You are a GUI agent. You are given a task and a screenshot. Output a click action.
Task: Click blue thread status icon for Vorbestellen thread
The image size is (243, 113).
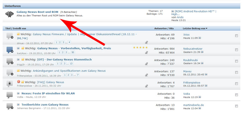pos(10,50)
